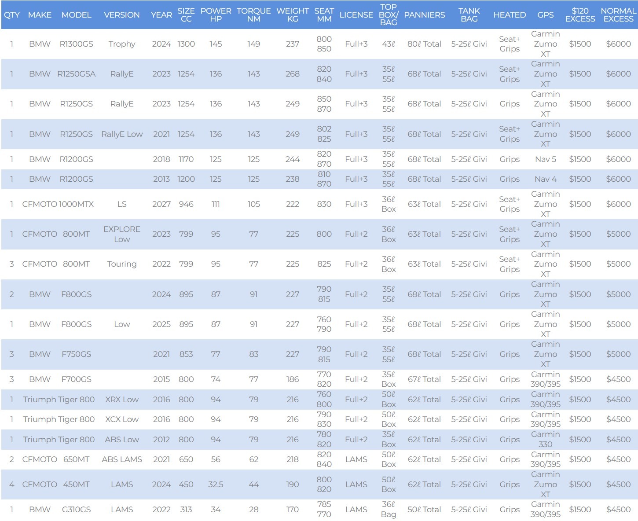638x521 pixels.
Task: Select the Trophy version cell
Action: pyautogui.click(x=122, y=44)
